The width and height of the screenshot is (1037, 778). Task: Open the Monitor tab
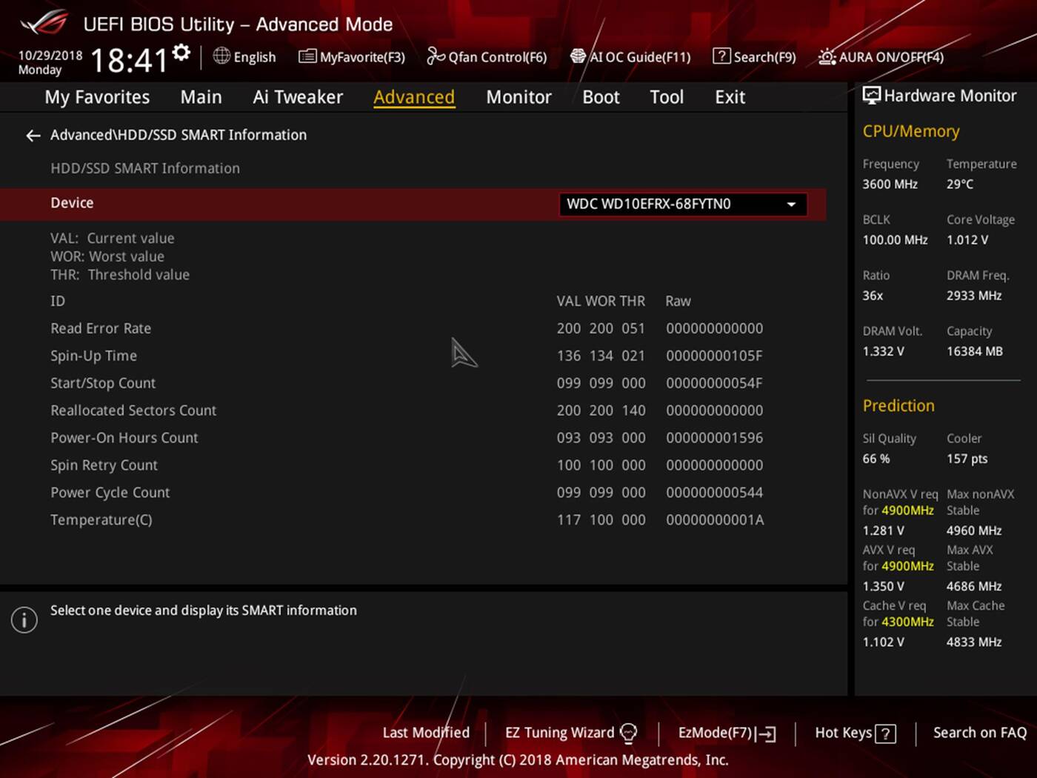518,97
